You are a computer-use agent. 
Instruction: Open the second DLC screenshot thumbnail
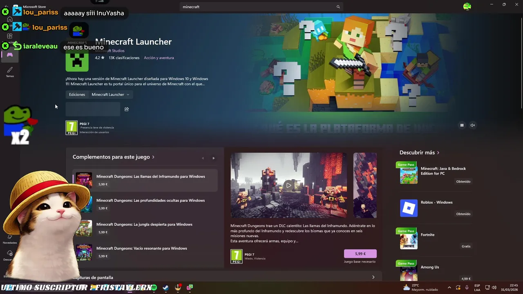[365, 185]
